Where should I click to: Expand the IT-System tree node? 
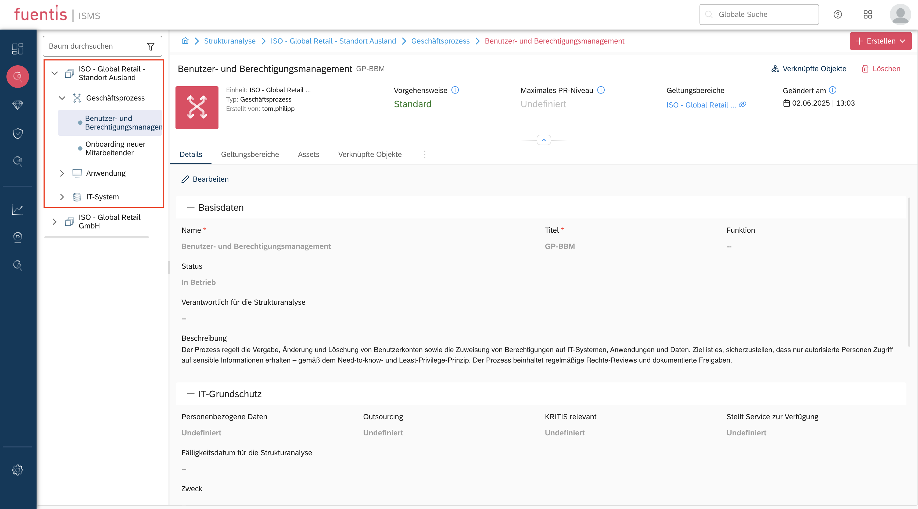[x=62, y=197]
